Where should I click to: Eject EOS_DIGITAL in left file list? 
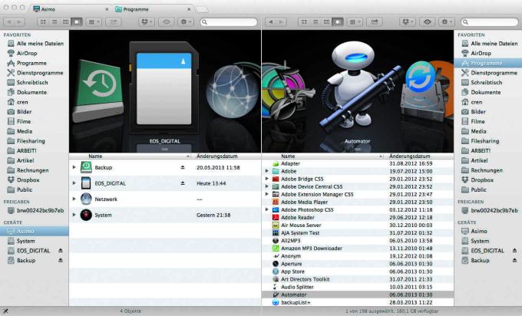click(183, 183)
